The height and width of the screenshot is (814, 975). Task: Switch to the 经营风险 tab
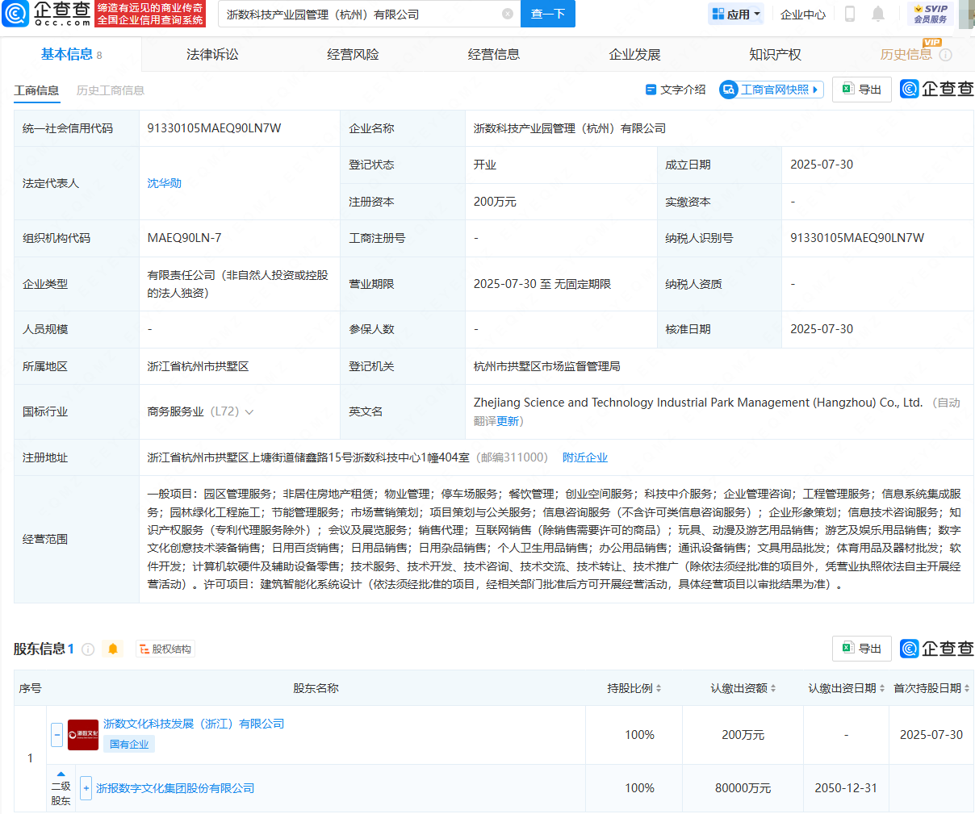353,55
